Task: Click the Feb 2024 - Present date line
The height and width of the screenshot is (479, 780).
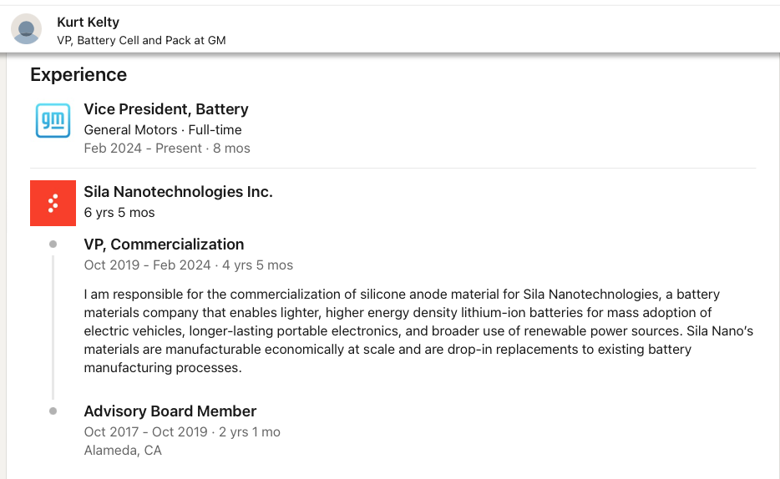Action: pyautogui.click(x=167, y=148)
